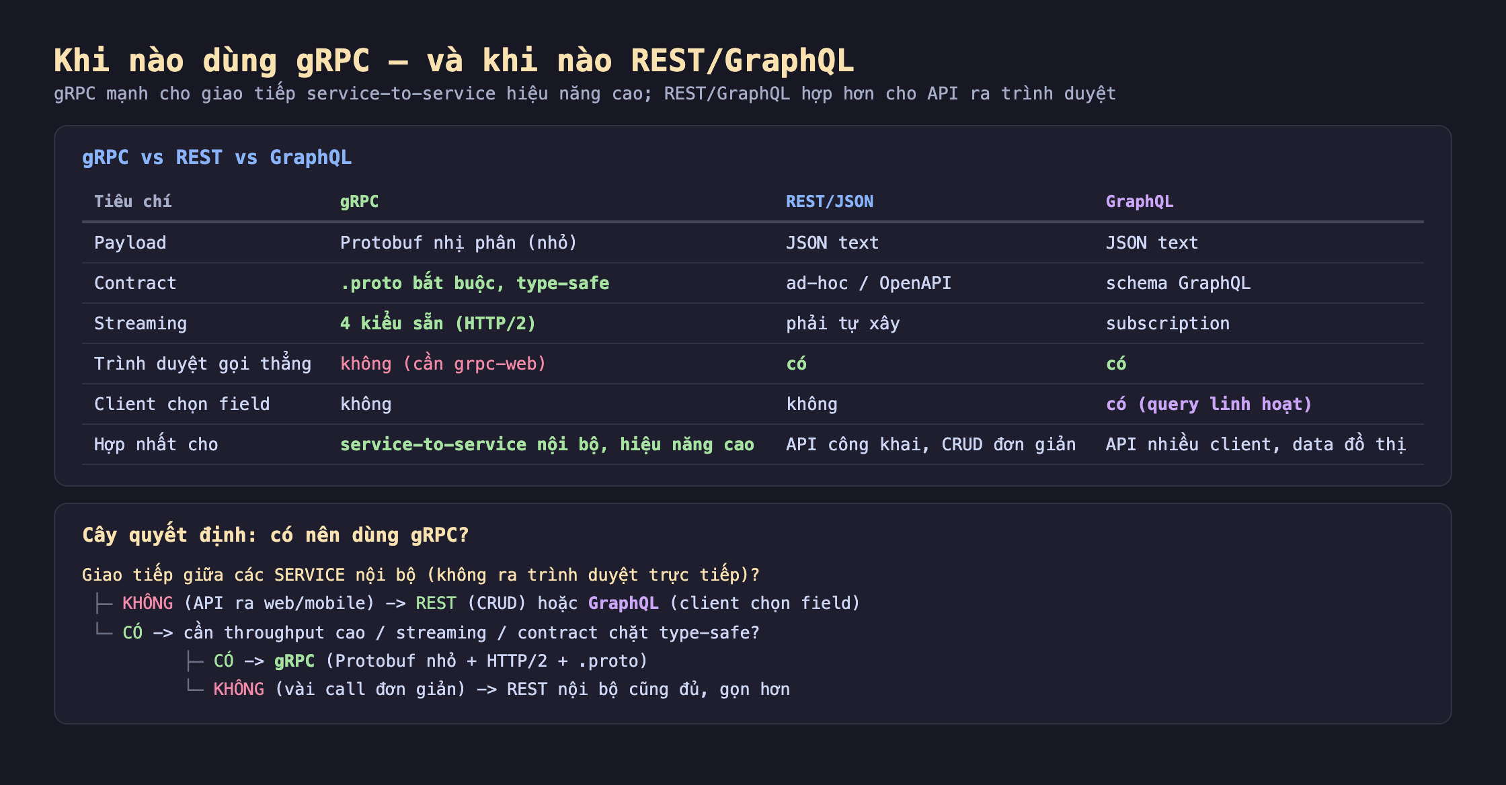This screenshot has height=785, width=1506.
Task: Click the 'có (query linh hoạt)' cell
Action: point(1209,404)
